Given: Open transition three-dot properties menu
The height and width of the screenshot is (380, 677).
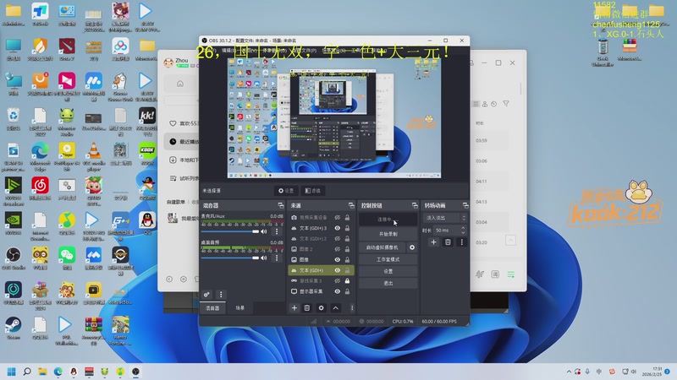Looking at the screenshot, I should point(461,242).
